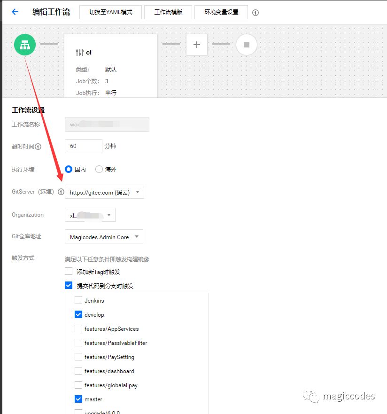387x414 pixels.
Task: Click the ci stage sliders icon
Action: pyautogui.click(x=80, y=53)
